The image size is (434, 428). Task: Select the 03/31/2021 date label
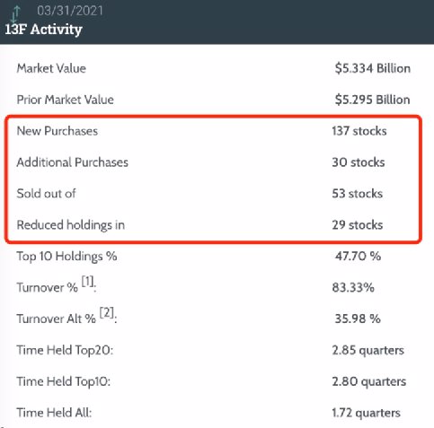70,11
